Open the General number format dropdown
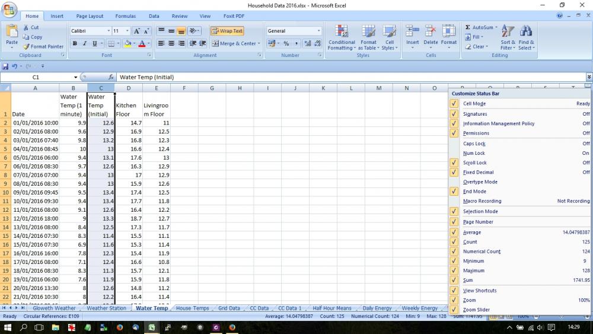Viewport: 593px width, 334px height. (x=319, y=31)
